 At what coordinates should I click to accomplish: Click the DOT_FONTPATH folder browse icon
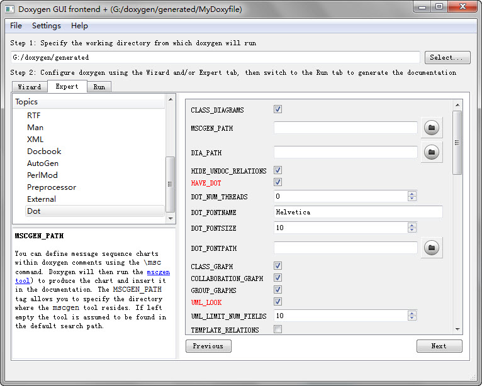[432, 248]
